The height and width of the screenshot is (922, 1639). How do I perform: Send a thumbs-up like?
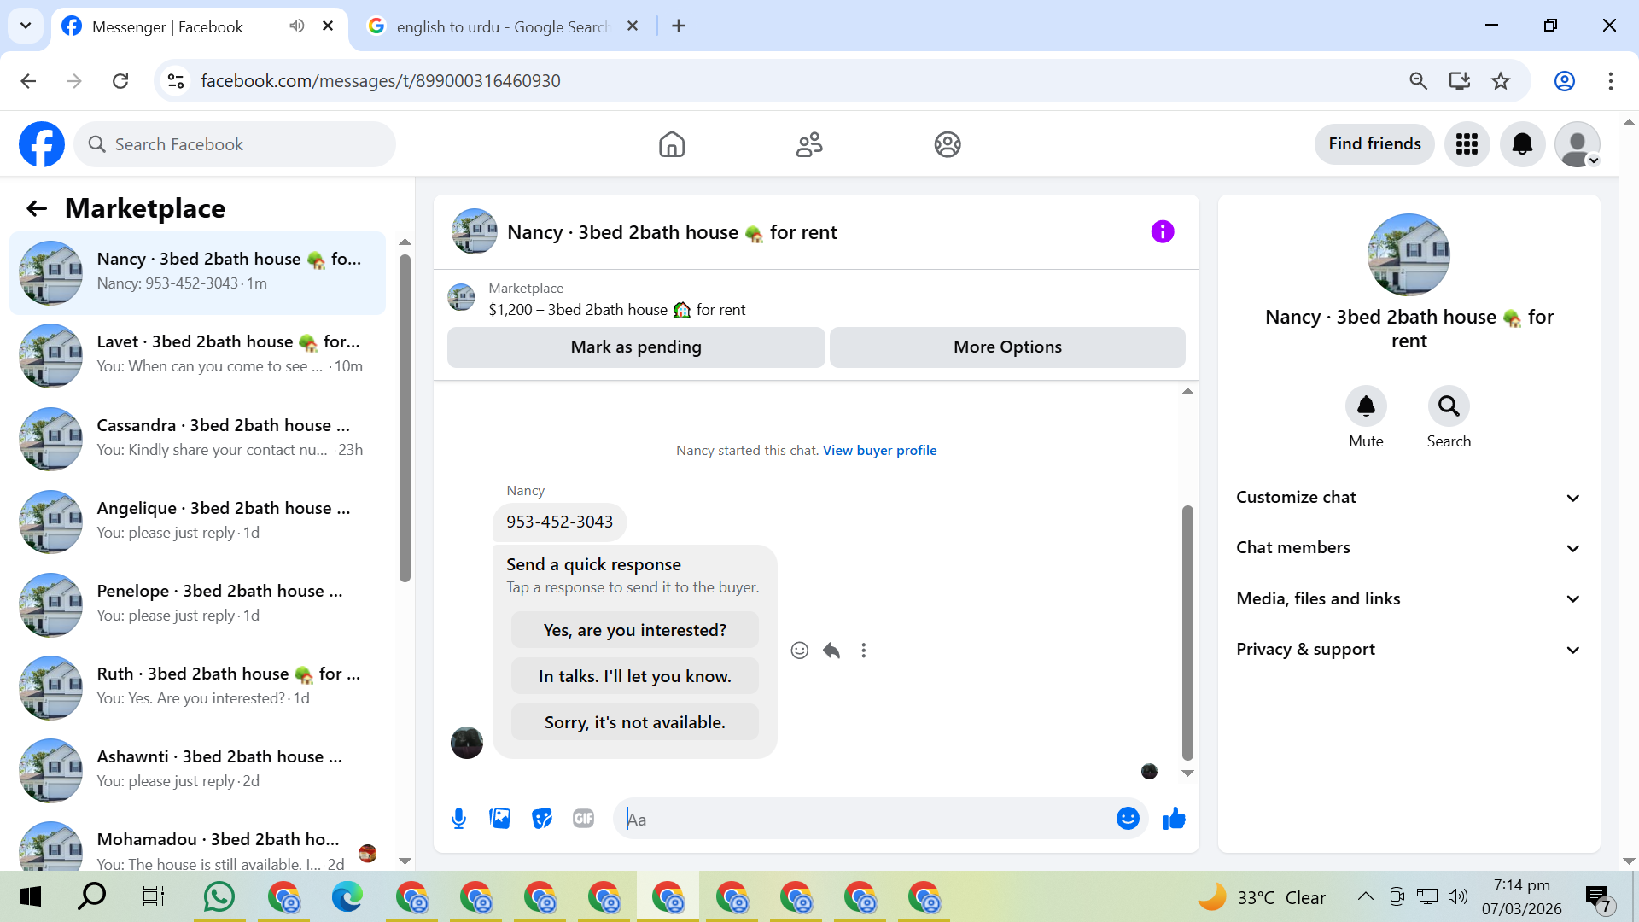click(x=1174, y=819)
